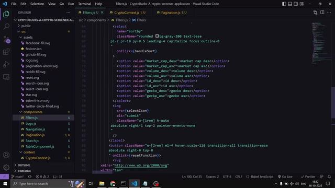The height and width of the screenshot is (188, 335).
Task: Open TableComponent.js in explorer
Action: coord(40,146)
